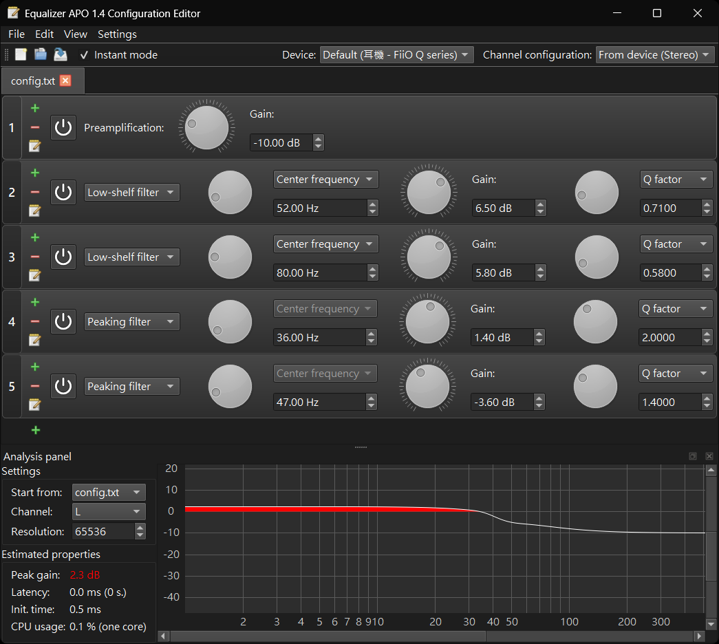
Task: Close the config.txt tab
Action: (x=65, y=80)
